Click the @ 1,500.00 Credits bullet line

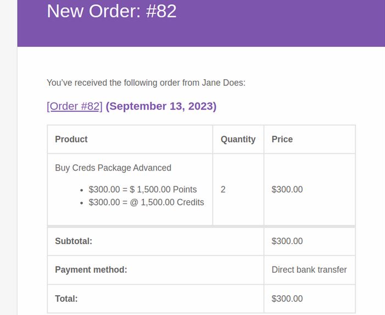[146, 202]
